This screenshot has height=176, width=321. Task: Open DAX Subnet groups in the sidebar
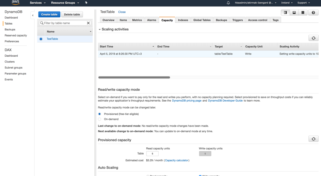tap(14, 68)
